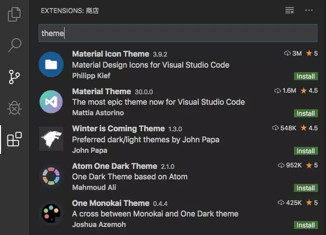This screenshot has width=326, height=235.
Task: Click 'Preferred dark/light themes by John Papa'
Action: pyautogui.click(x=146, y=139)
